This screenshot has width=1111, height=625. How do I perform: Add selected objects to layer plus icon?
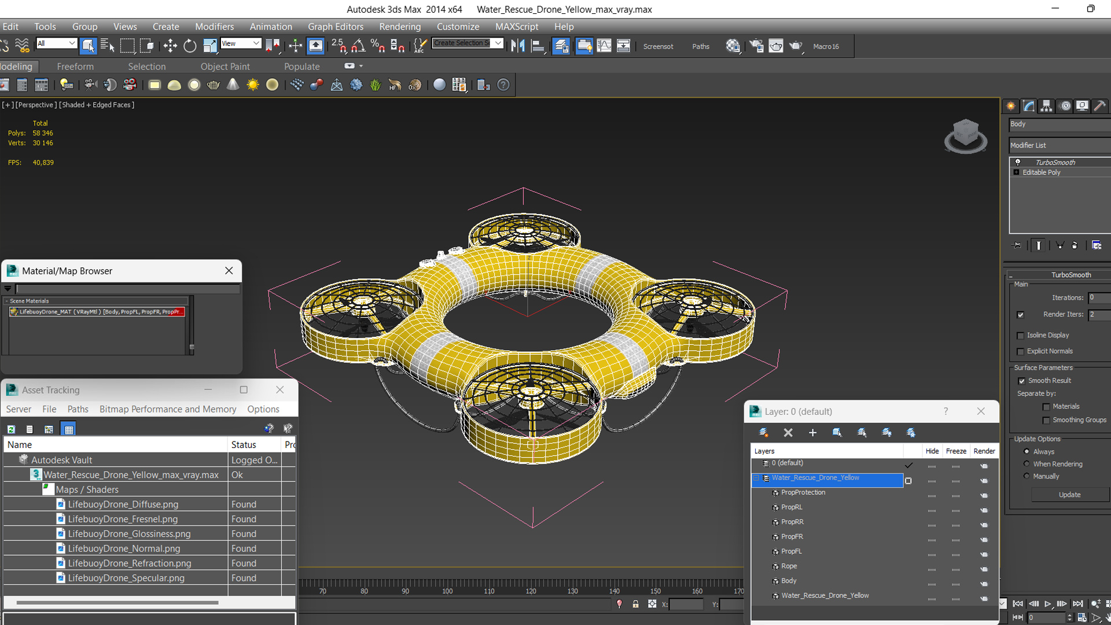pyautogui.click(x=812, y=432)
